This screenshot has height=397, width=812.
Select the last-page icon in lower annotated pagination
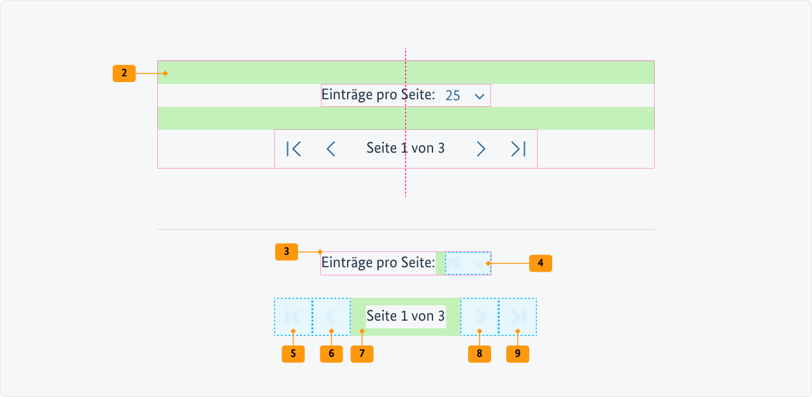tap(518, 316)
